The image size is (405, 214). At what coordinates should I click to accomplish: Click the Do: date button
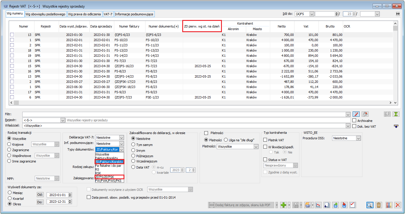pos(40,202)
